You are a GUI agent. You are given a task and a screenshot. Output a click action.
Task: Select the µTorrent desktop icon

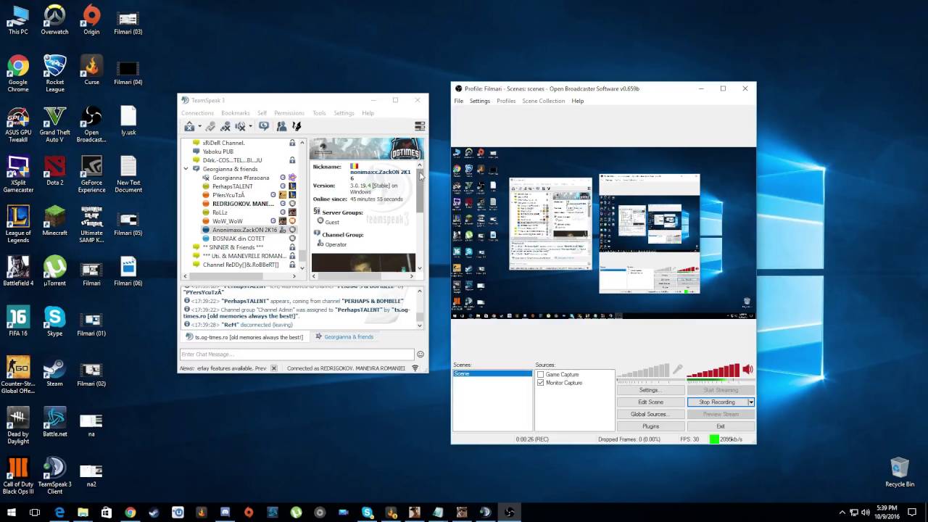click(x=54, y=272)
